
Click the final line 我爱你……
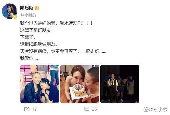coord(30,58)
